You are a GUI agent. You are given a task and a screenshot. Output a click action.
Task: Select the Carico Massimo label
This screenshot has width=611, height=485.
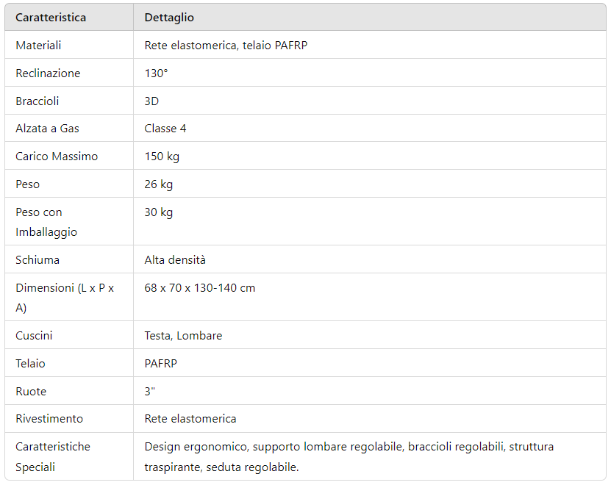coord(57,157)
